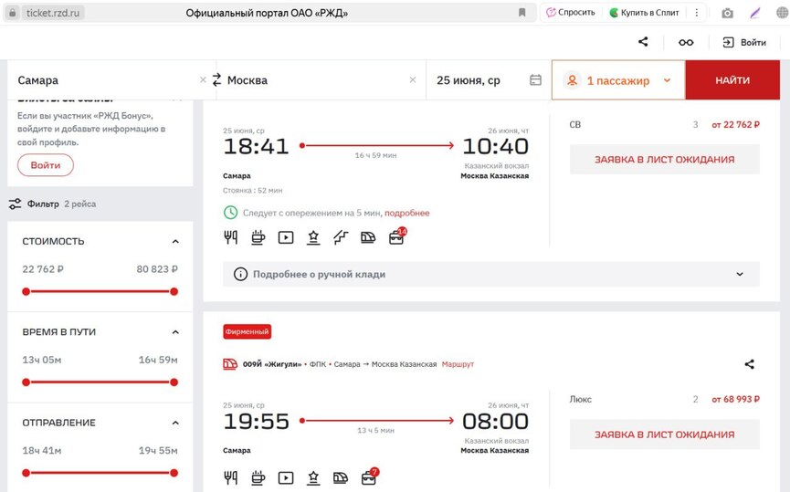Adjust earliest departure handle 18ч 41м

[x=26, y=473]
